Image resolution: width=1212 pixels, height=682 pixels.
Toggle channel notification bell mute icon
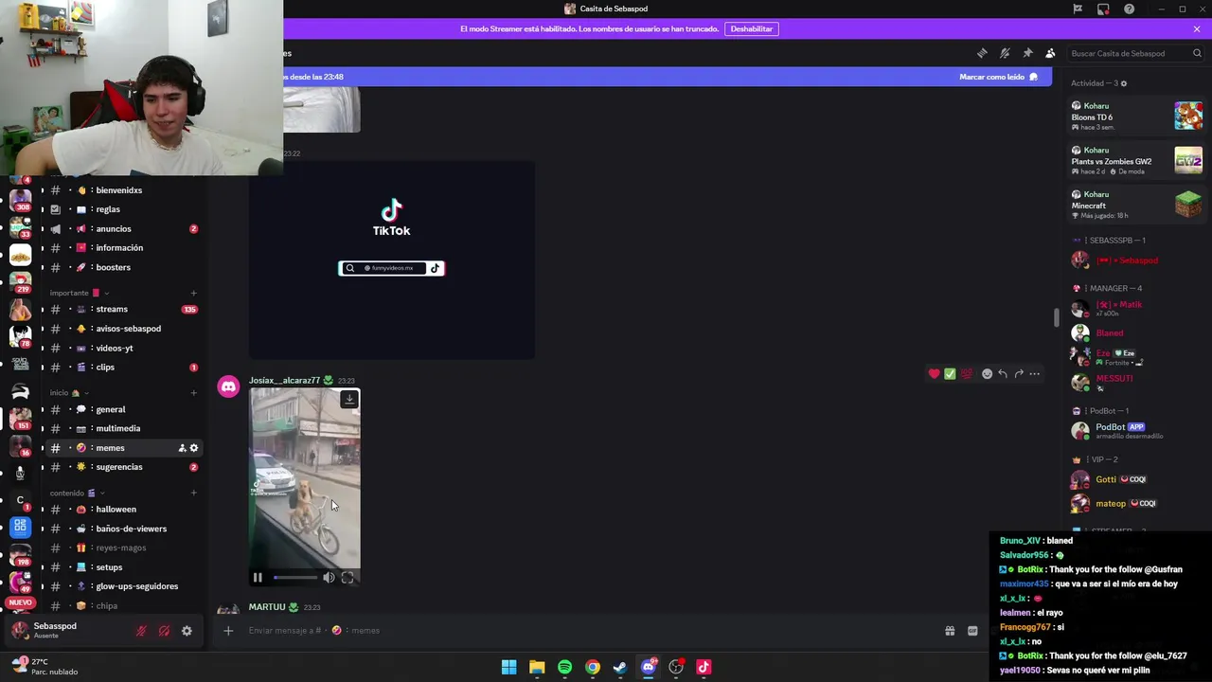1005,53
